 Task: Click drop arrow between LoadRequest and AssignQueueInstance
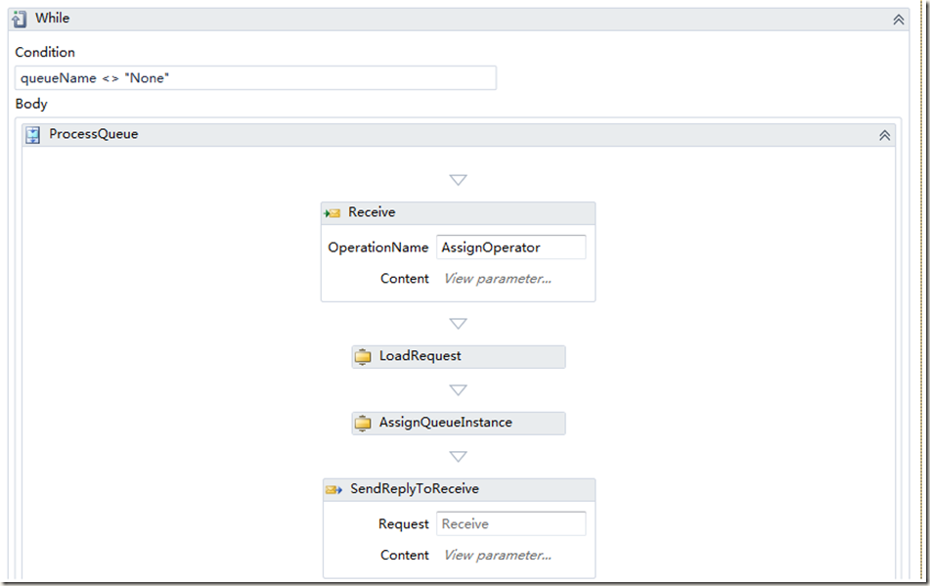458,389
